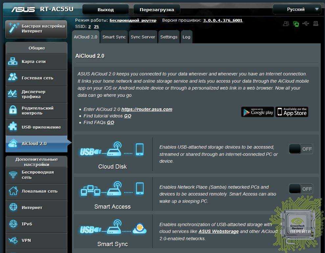Screen dimensions: 325x253
Task: Open Родительский контроль menu item
Action: 36,111
